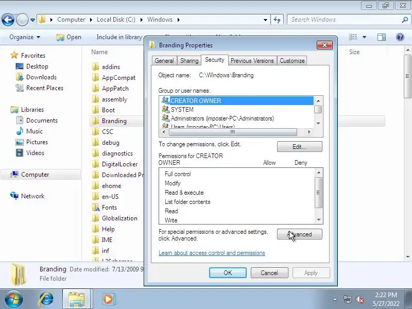Click the Help question mark icon

pyautogui.click(x=400, y=37)
